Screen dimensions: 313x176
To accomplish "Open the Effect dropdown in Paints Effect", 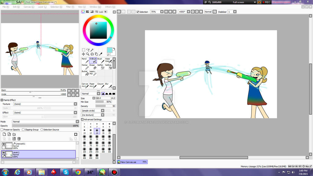I will tap(45, 112).
